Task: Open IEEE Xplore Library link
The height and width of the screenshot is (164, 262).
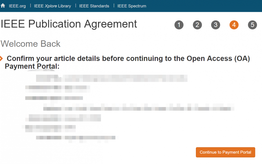Action: coord(52,6)
